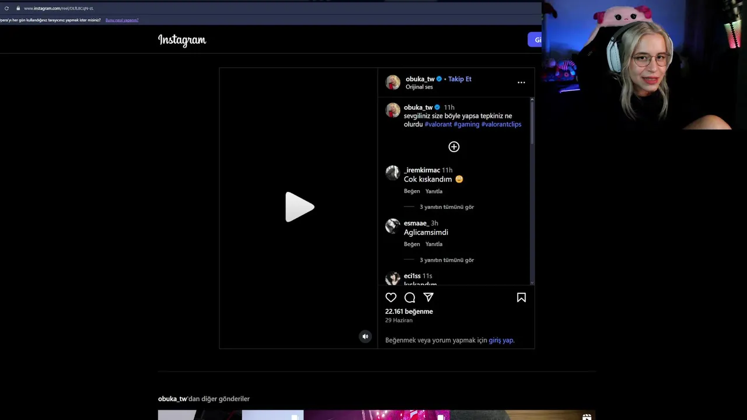Follow with Takip Et link
Screen dimensions: 747x420
tap(460, 79)
